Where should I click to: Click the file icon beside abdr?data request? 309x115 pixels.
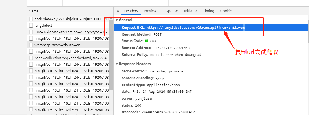pyautogui.click(x=31, y=19)
